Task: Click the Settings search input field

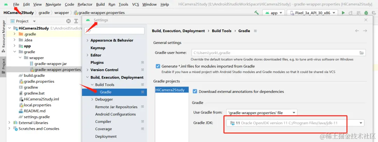Action: (114, 31)
